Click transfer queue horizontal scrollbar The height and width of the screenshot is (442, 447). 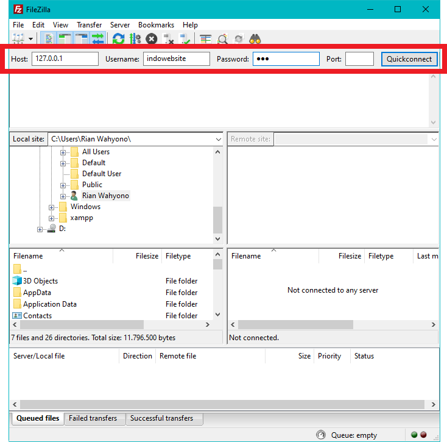coord(224,404)
